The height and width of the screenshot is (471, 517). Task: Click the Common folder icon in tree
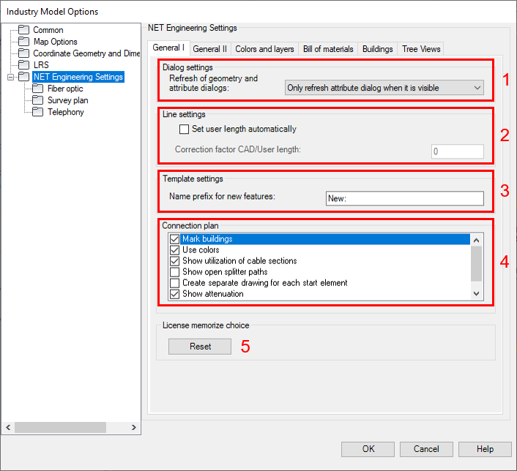[24, 30]
